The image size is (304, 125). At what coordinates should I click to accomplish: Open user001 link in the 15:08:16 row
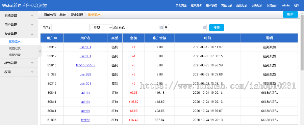[x=85, y=84]
